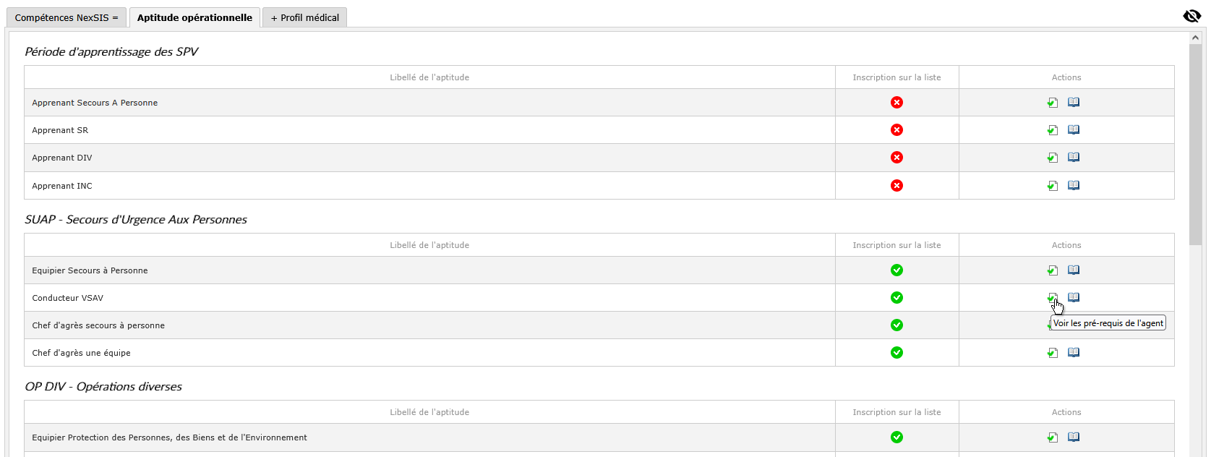Open the book icon for Apprenant INC
1211x457 pixels.
click(x=1074, y=186)
